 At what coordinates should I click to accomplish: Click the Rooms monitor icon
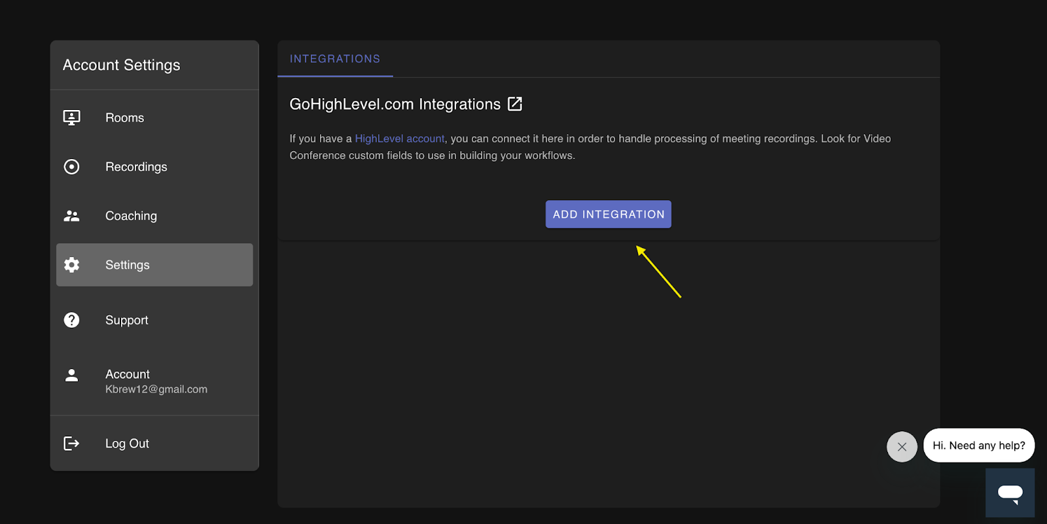(x=71, y=118)
